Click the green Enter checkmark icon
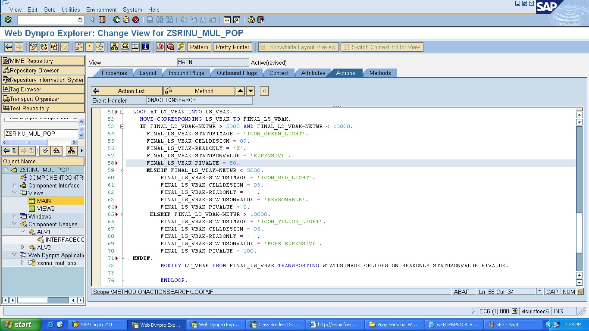589x331 pixels. pos(8,20)
